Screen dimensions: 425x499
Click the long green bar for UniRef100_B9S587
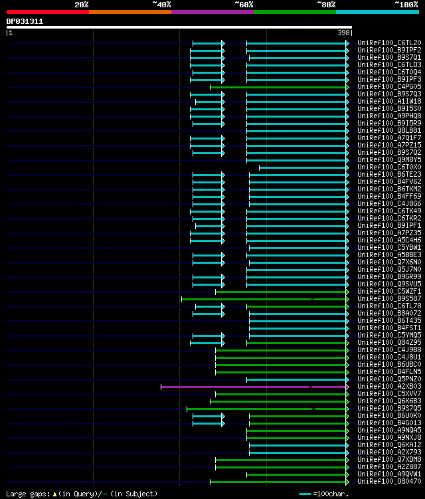click(264, 300)
